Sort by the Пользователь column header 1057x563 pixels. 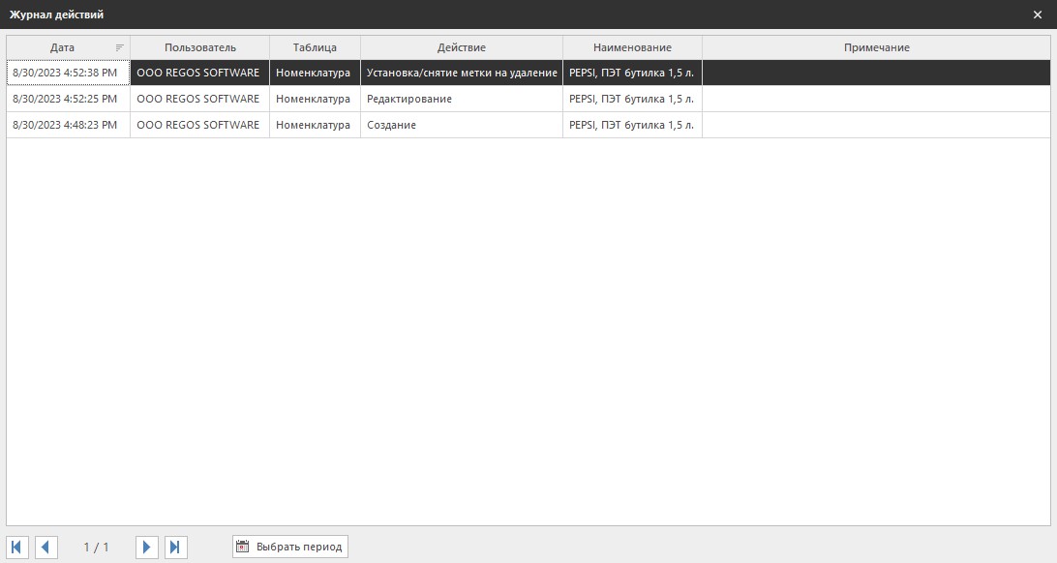199,47
